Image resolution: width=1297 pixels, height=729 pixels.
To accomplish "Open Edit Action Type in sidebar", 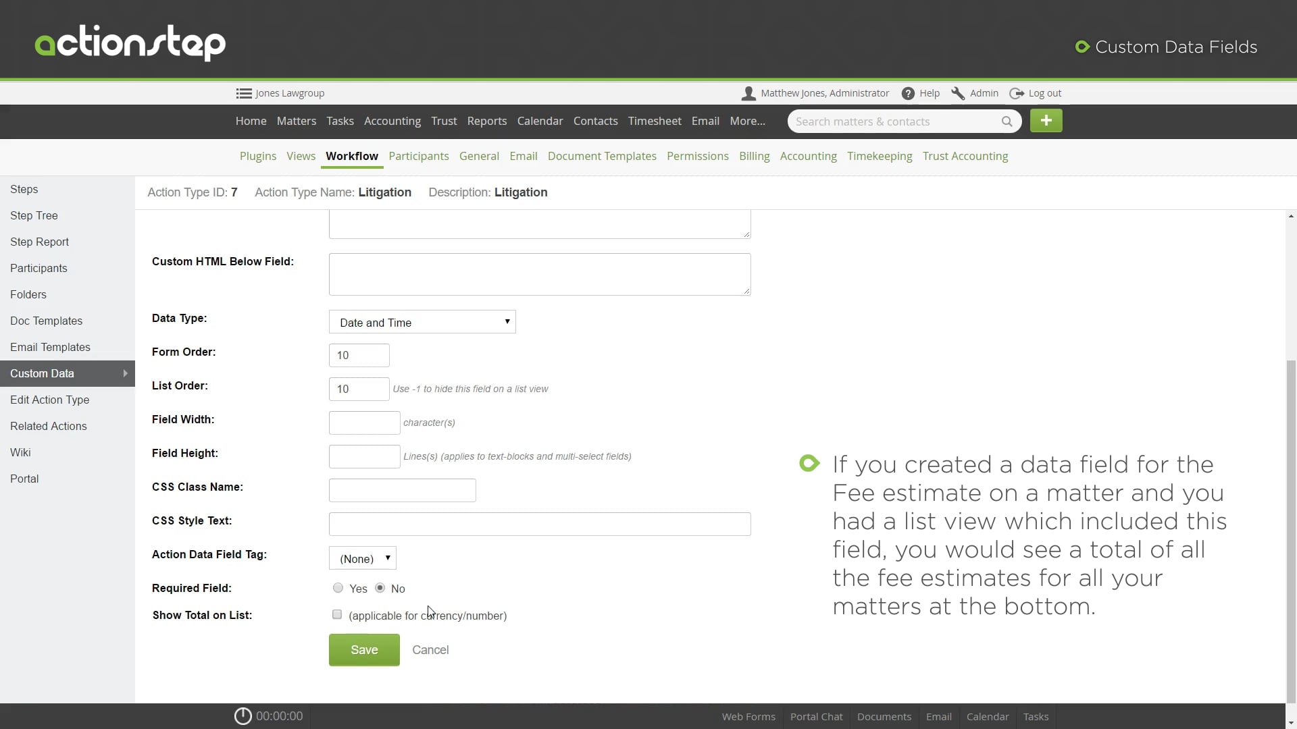I will (x=68, y=400).
